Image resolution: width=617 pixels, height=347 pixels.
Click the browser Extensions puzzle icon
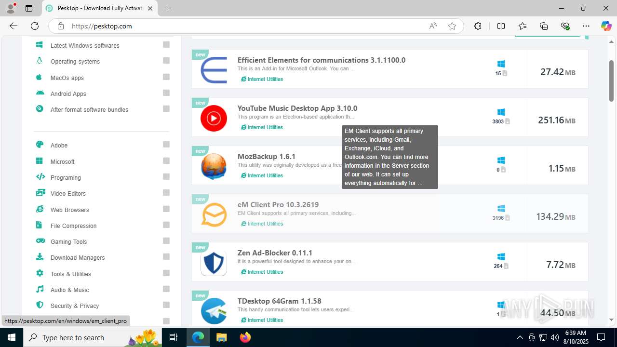pos(478,26)
